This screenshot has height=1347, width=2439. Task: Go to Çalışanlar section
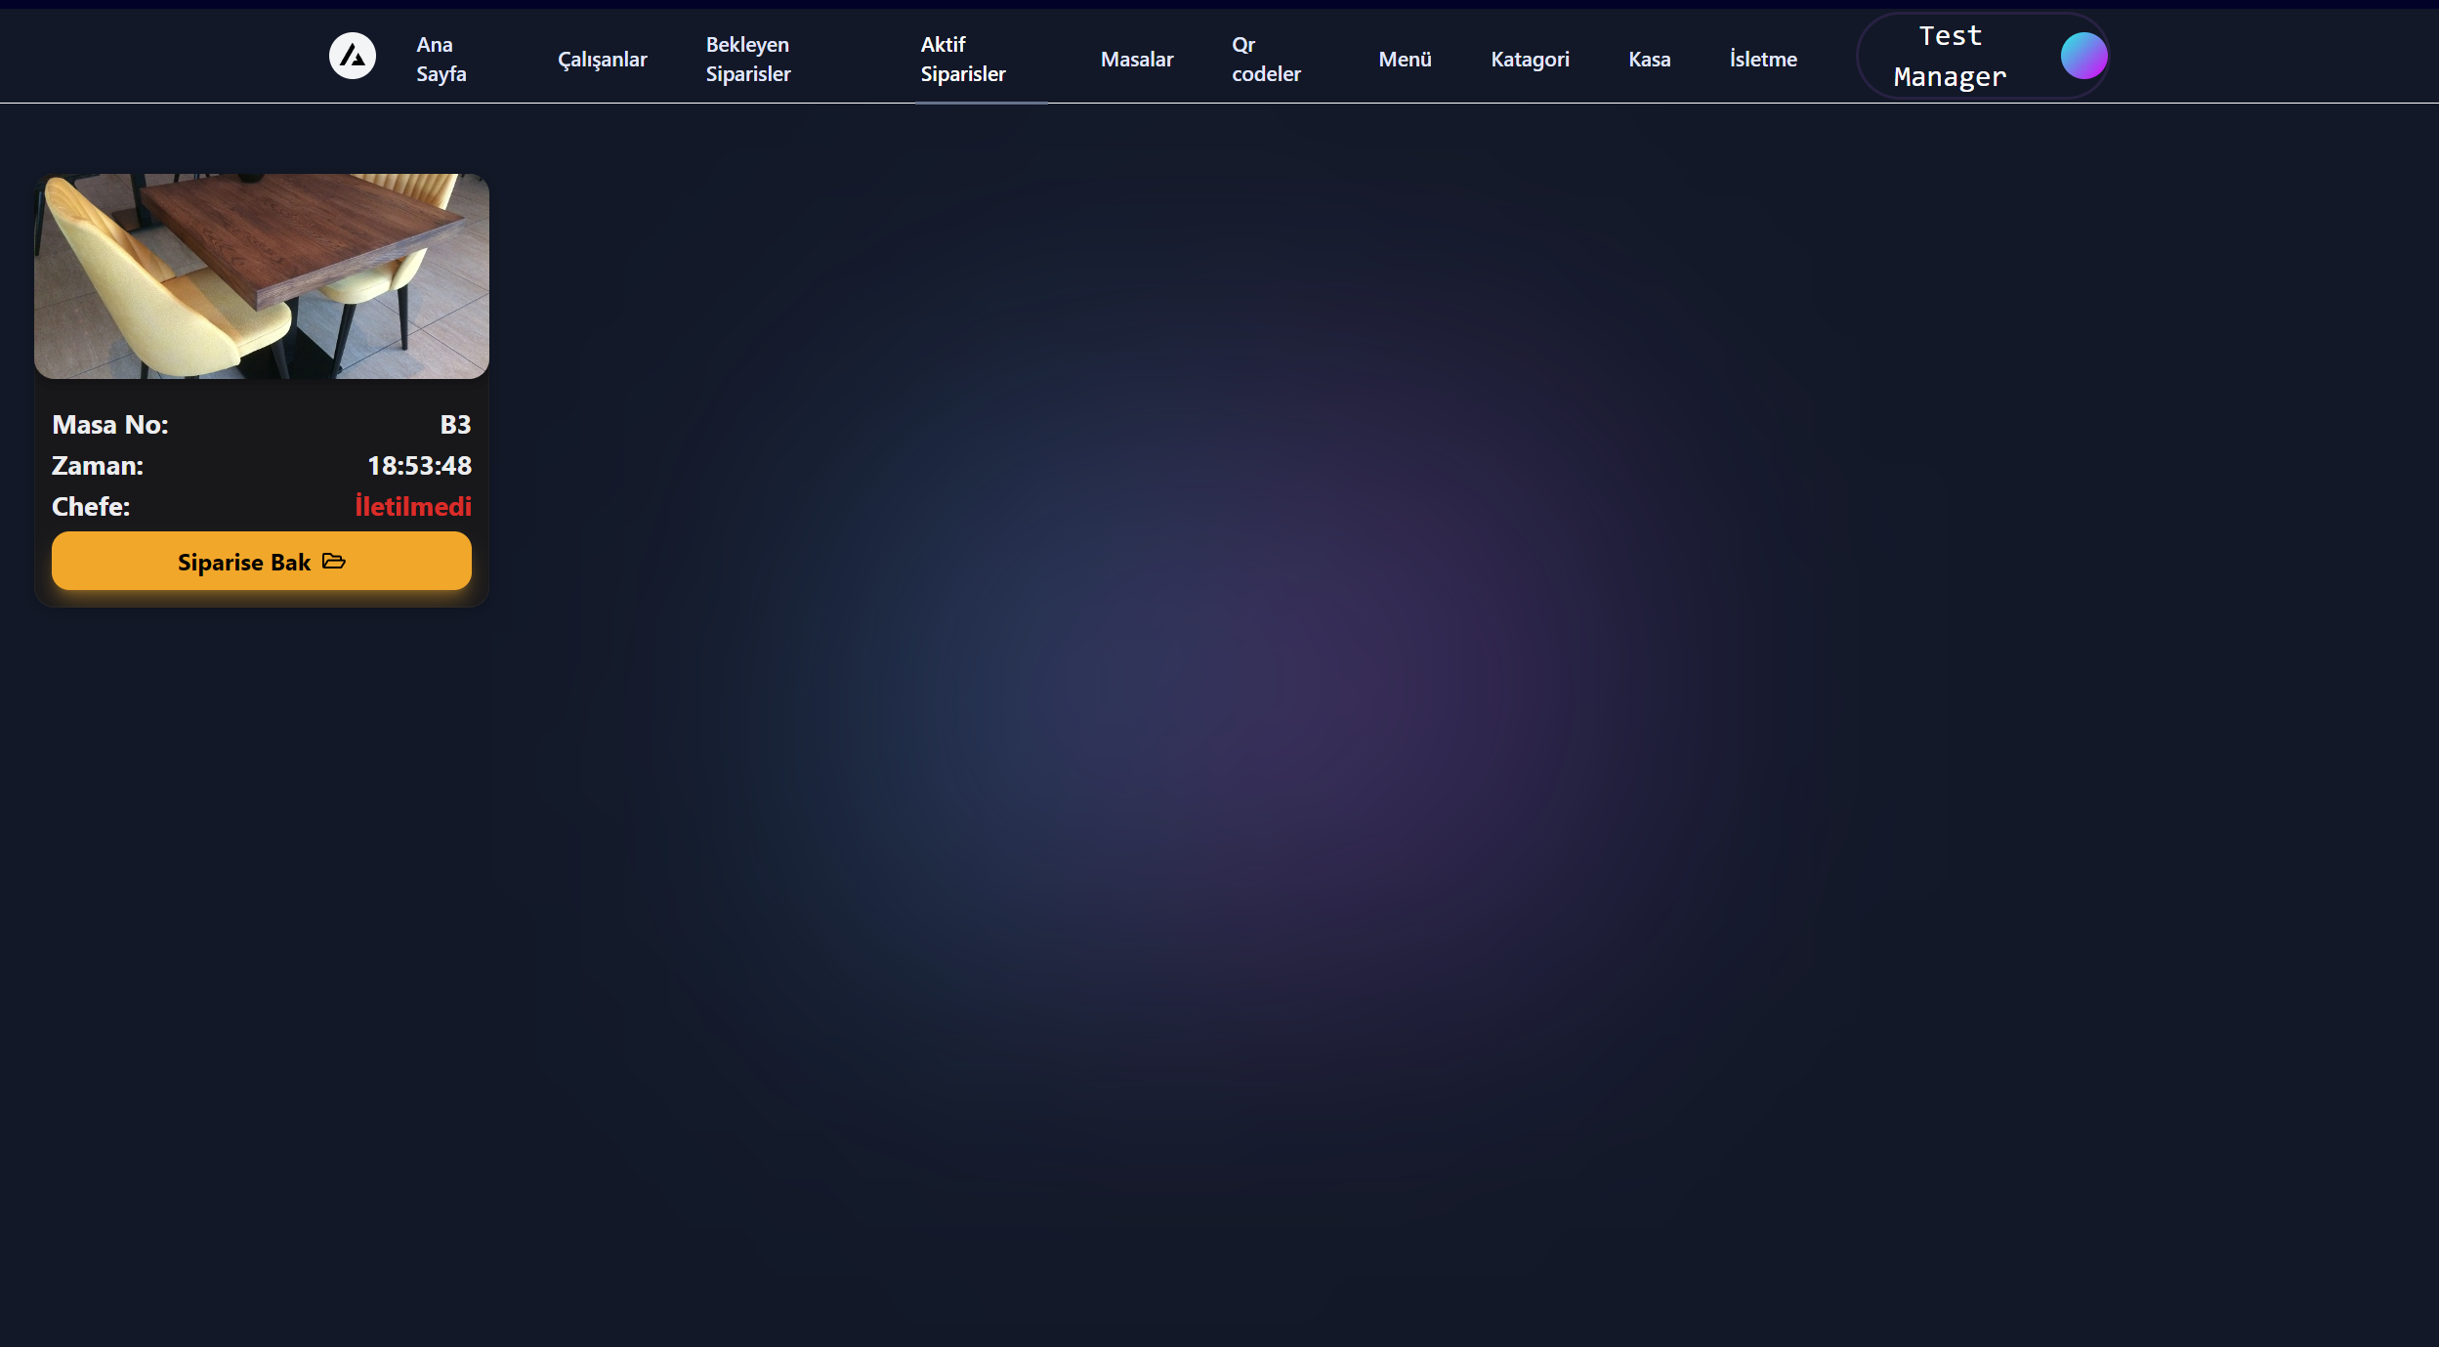(x=603, y=60)
